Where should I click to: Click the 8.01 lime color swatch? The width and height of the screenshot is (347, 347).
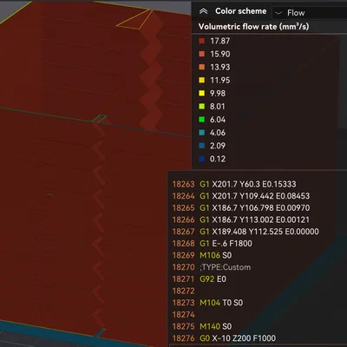coord(202,107)
